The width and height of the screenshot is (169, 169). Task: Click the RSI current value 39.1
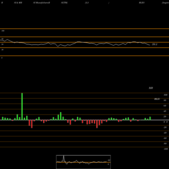pos(154,44)
